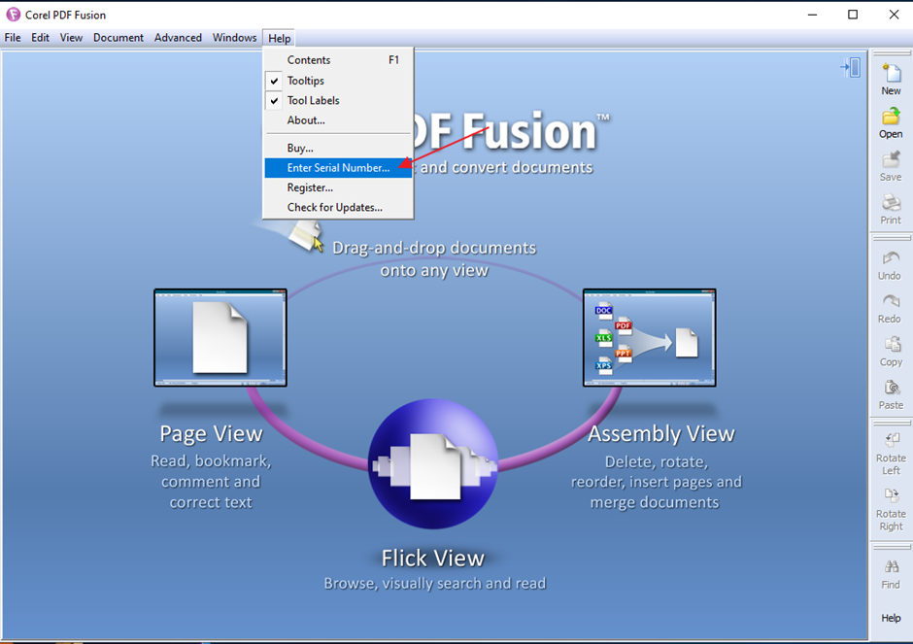
Task: Click the Rotate Right icon
Action: [x=891, y=496]
